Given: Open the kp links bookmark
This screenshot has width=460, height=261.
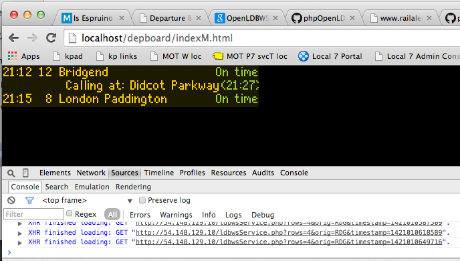Looking at the screenshot, I should pos(117,56).
